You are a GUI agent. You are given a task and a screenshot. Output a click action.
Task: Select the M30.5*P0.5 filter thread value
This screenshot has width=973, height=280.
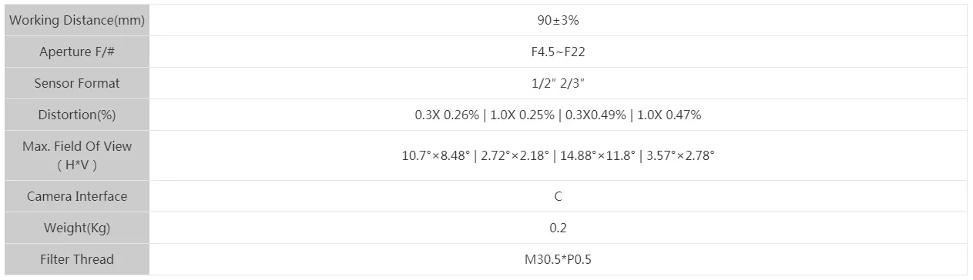coord(558,259)
